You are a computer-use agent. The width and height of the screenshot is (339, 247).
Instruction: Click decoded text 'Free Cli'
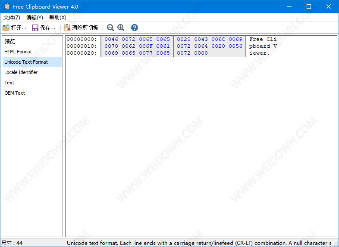[x=263, y=39]
